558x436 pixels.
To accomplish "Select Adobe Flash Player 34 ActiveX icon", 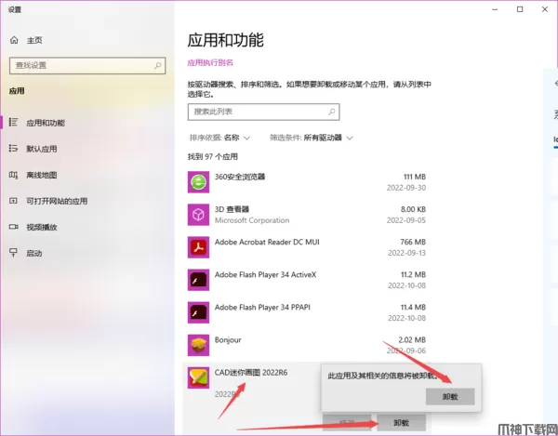I will 198,280.
